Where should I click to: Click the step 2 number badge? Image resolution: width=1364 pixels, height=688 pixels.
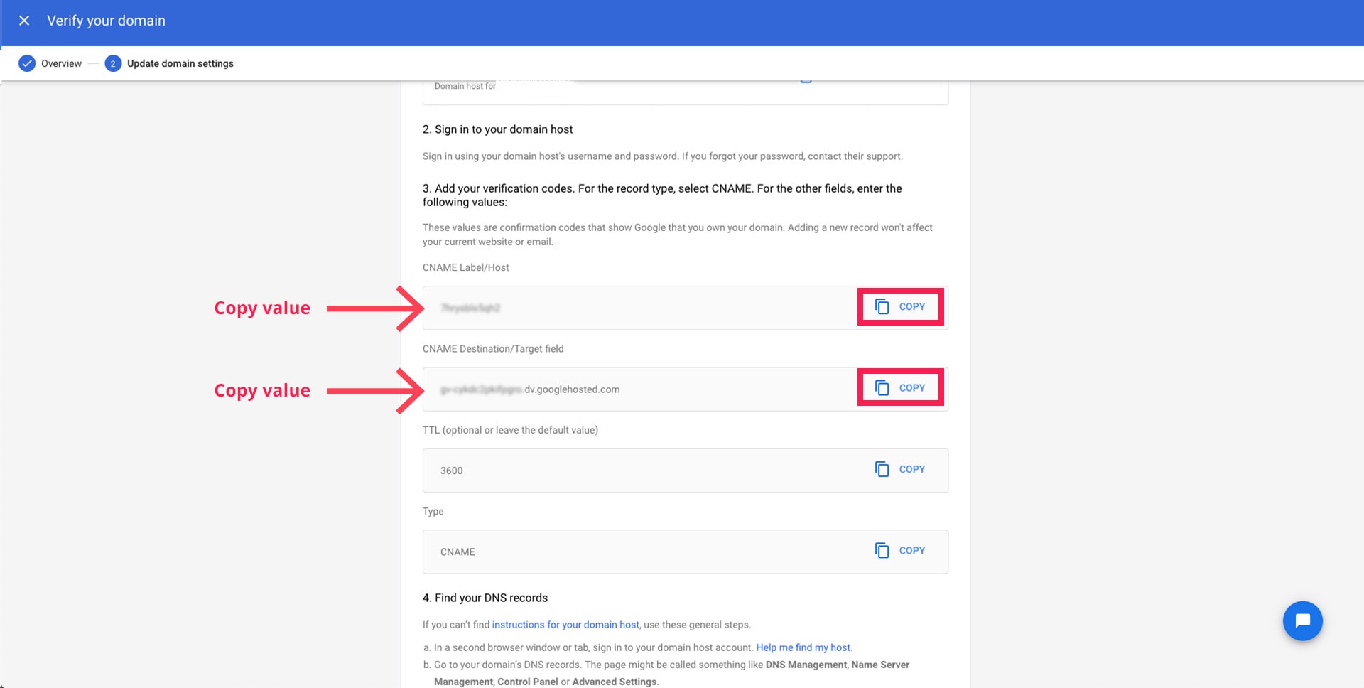click(x=113, y=63)
